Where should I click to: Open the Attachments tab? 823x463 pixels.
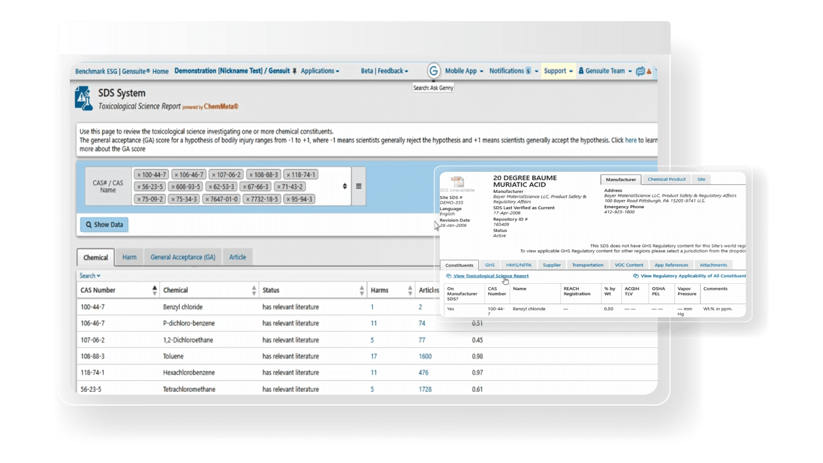tap(713, 265)
